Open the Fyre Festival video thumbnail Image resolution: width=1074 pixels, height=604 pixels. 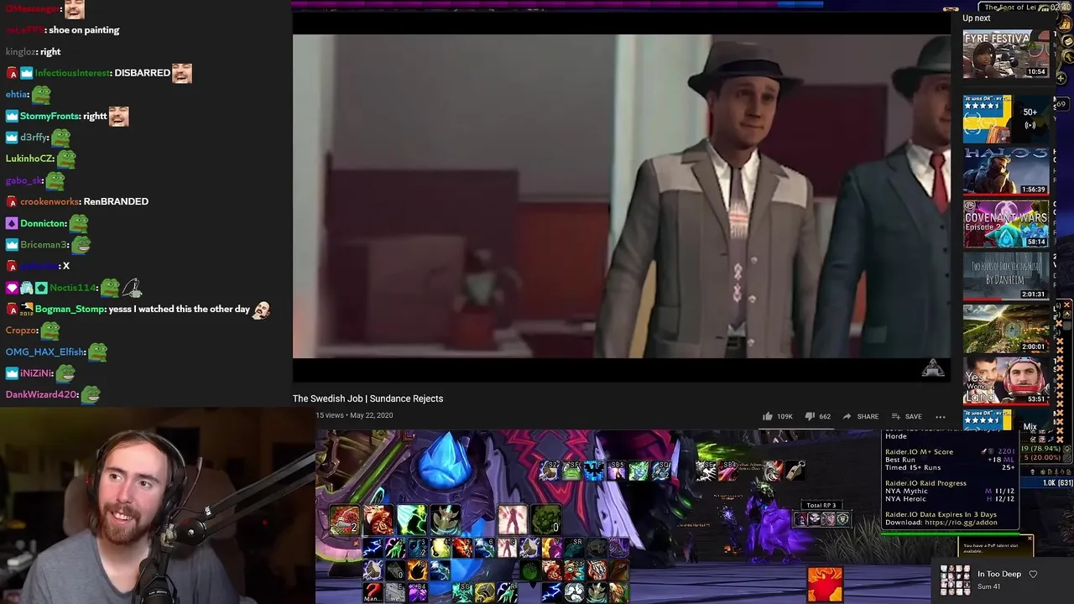pyautogui.click(x=1005, y=55)
